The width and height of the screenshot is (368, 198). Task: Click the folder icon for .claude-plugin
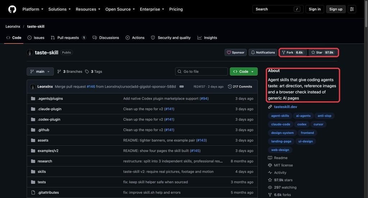(33, 109)
